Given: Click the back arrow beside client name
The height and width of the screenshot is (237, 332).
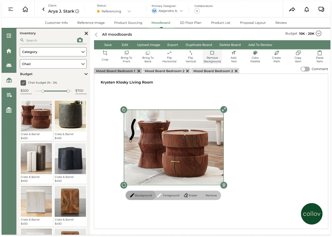Looking at the screenshot, I should click(x=43, y=9).
